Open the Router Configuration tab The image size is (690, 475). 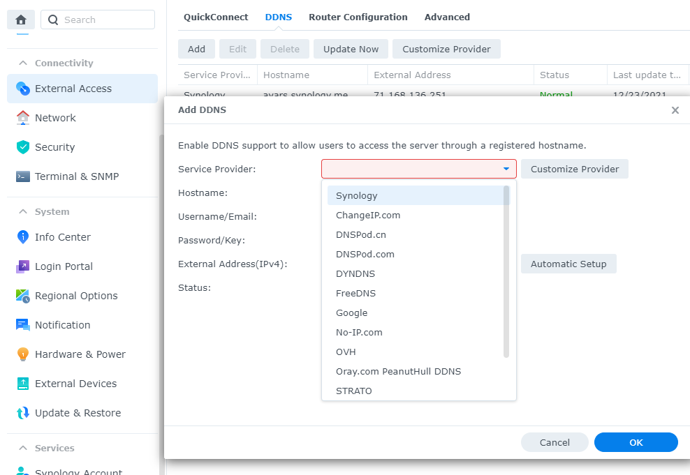coord(358,17)
